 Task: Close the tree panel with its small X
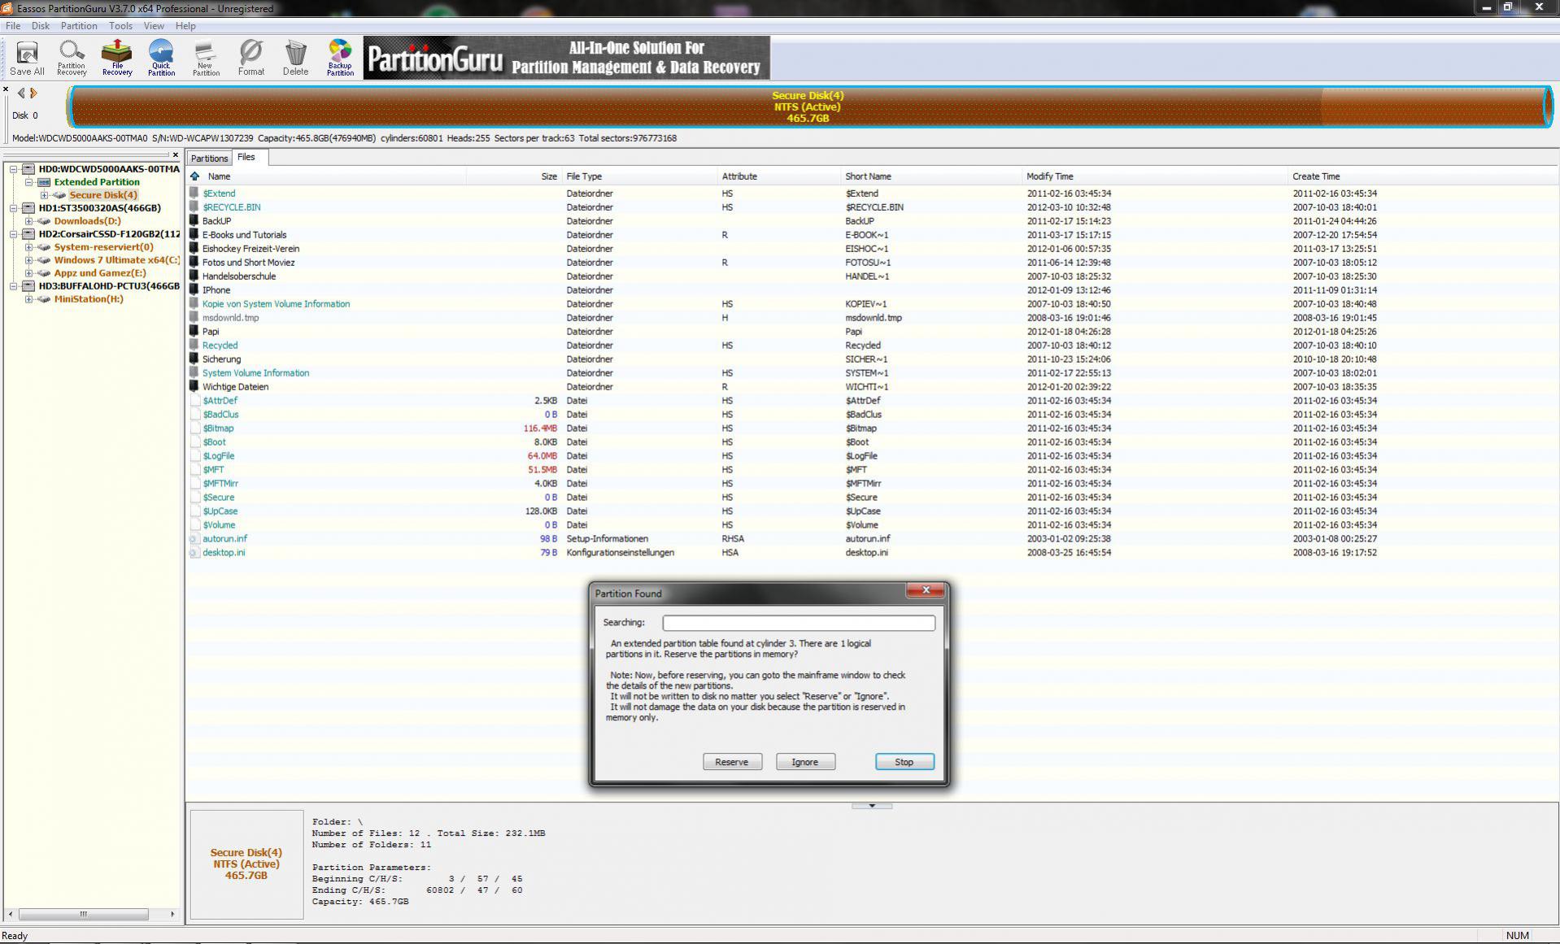pos(175,154)
